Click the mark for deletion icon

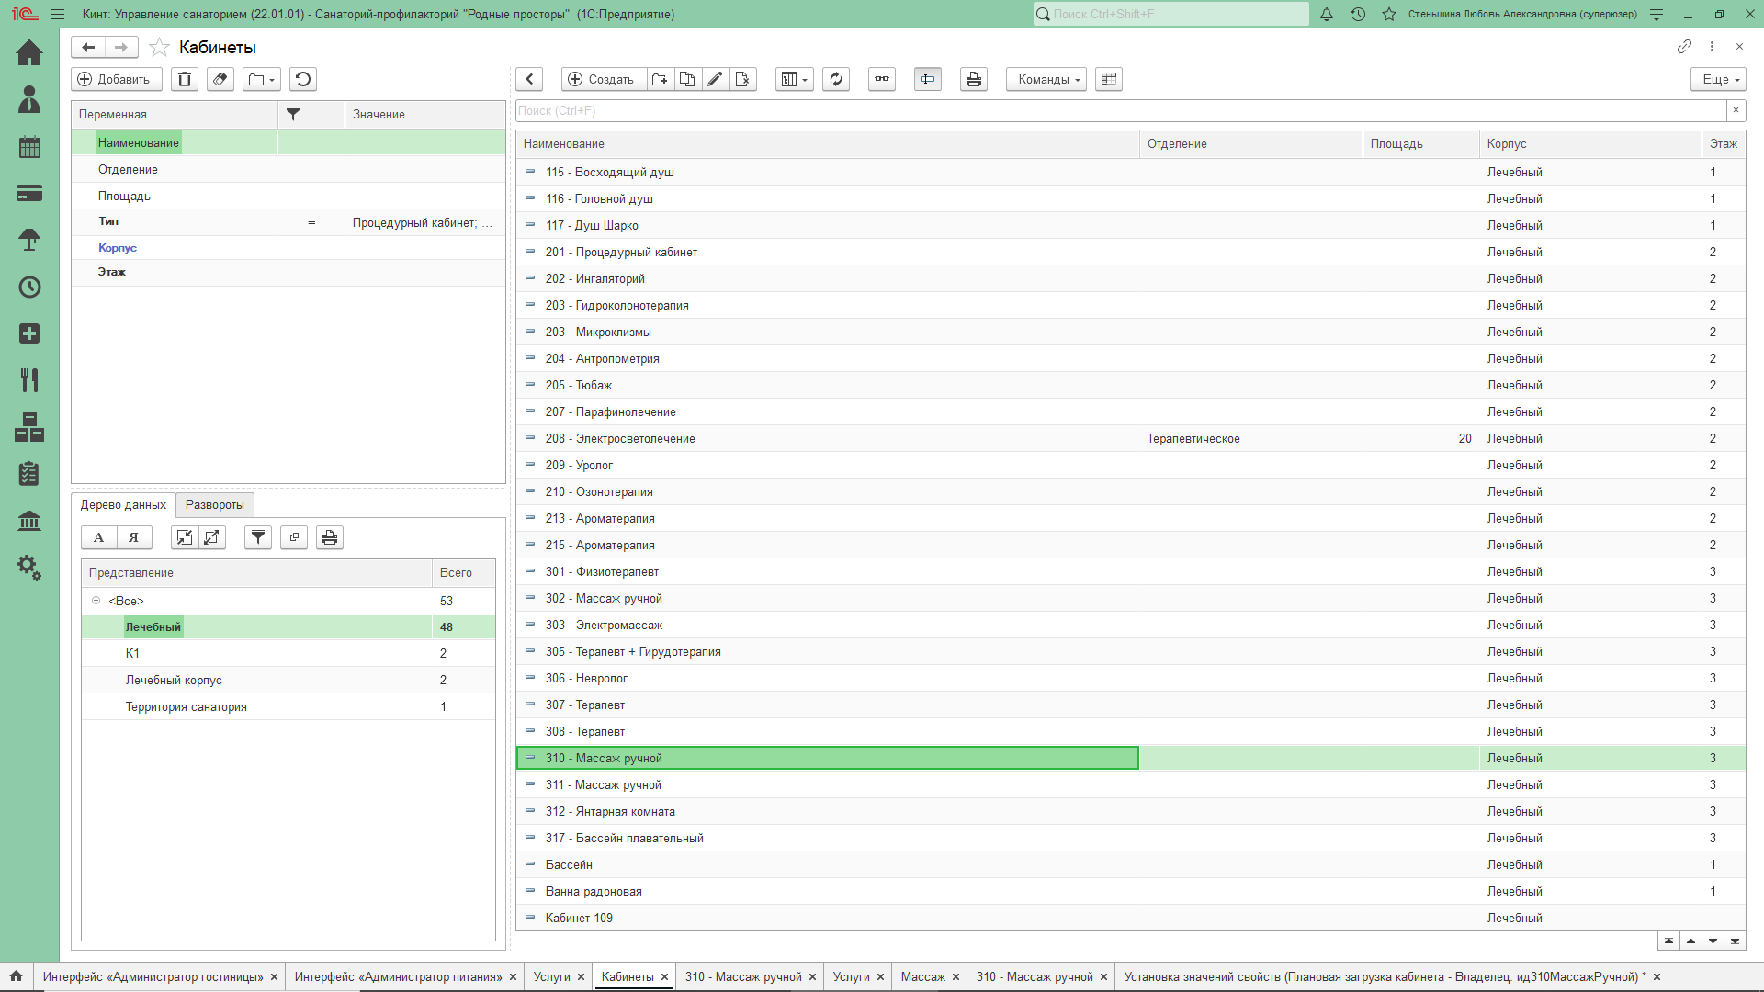click(x=742, y=79)
